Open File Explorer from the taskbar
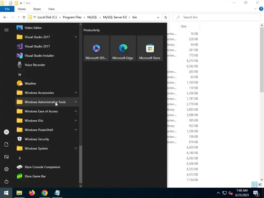The width and height of the screenshot is (264, 198). (19, 193)
